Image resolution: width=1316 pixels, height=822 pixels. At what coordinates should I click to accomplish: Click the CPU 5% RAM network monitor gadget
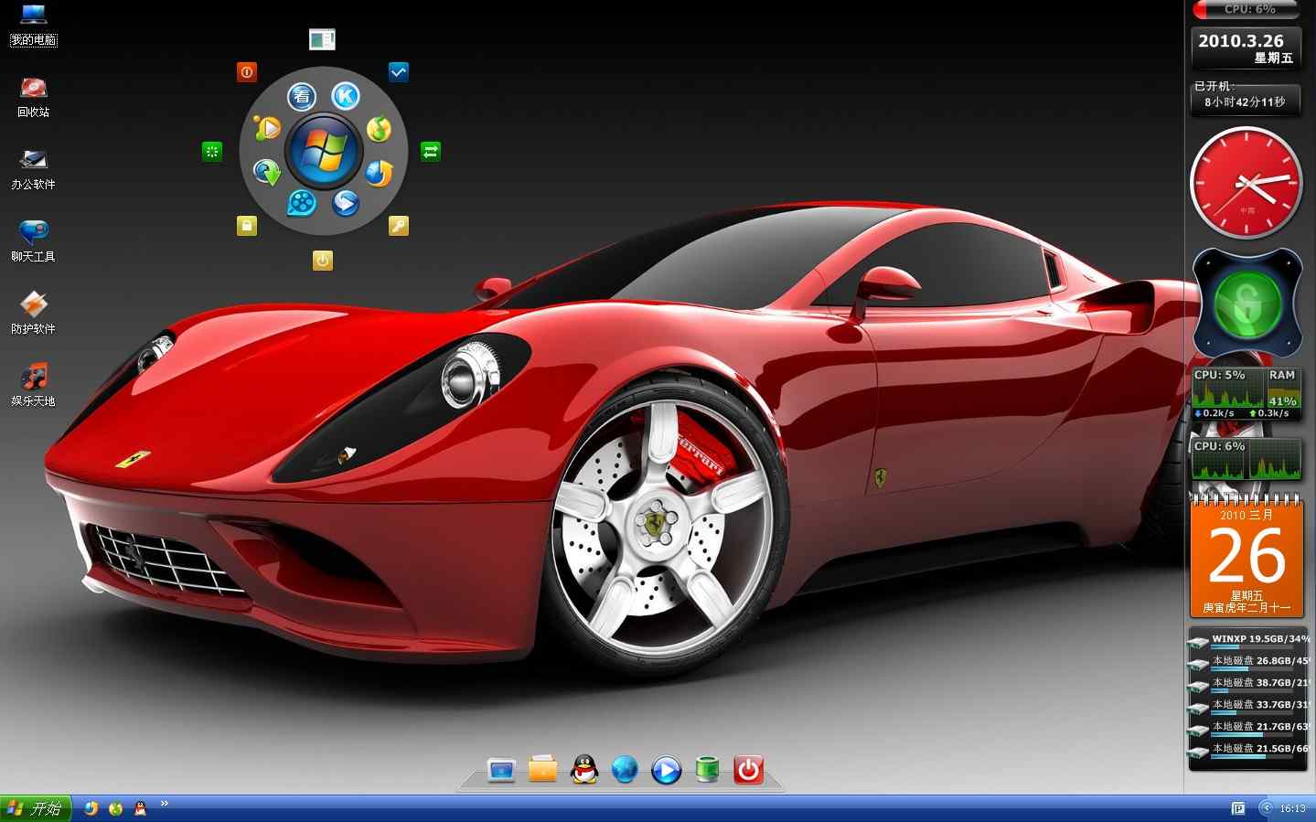(x=1246, y=394)
